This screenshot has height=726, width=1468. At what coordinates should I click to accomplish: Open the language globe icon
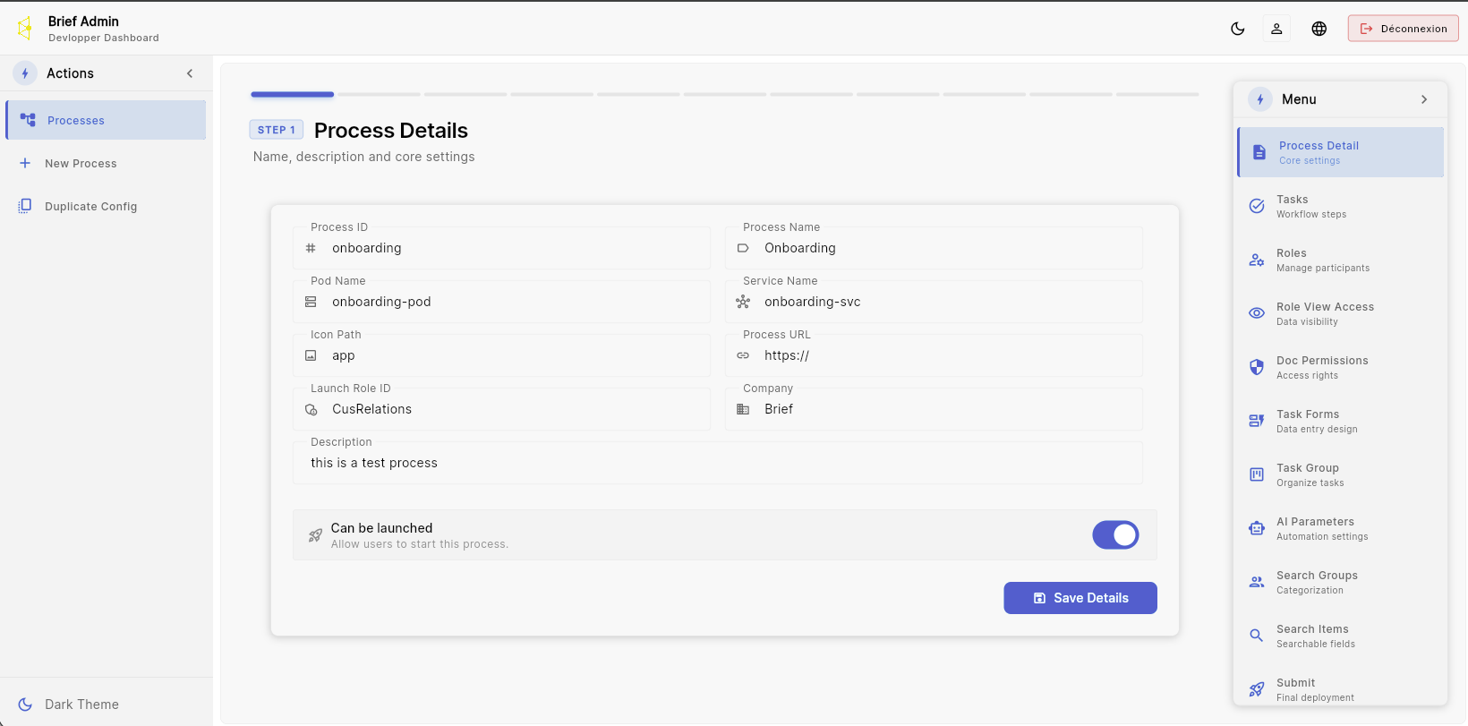point(1319,29)
